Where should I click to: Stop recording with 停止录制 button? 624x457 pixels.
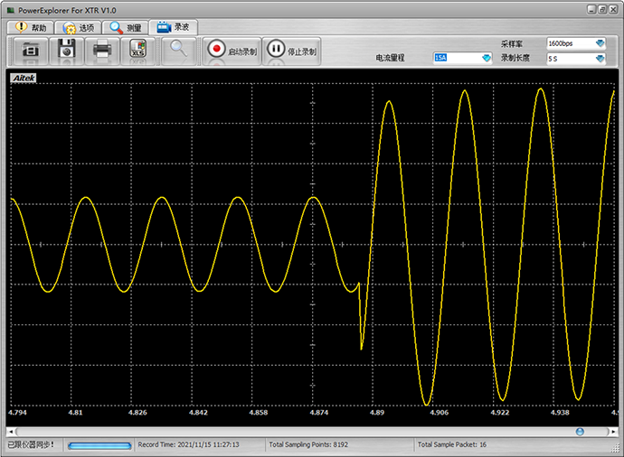coord(292,51)
